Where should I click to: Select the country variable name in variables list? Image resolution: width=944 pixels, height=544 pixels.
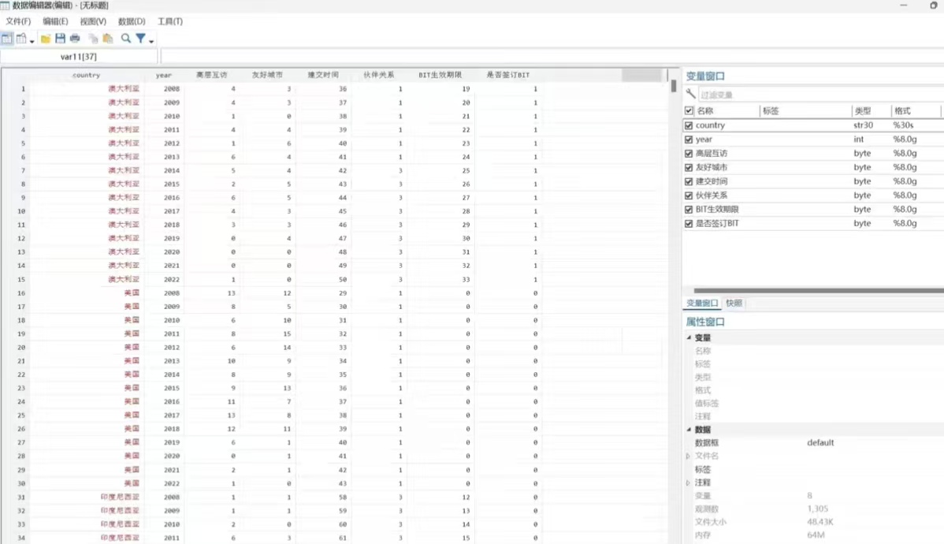point(711,125)
